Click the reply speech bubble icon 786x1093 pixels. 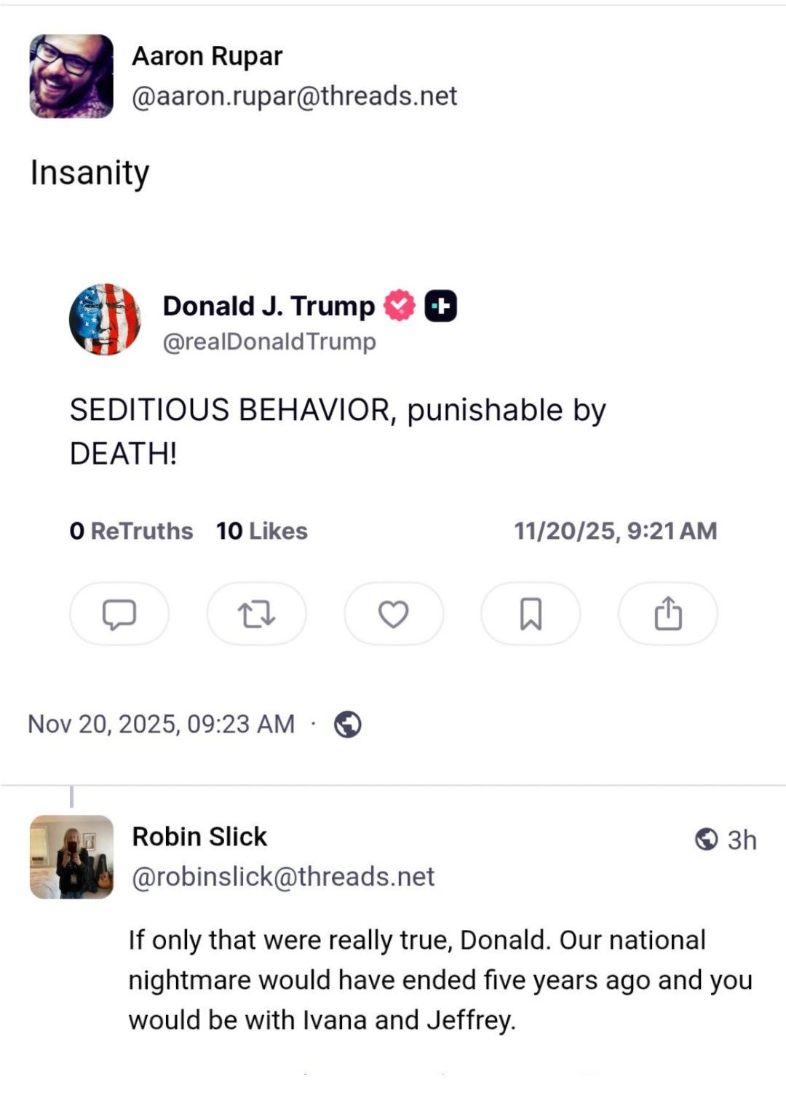tap(119, 614)
